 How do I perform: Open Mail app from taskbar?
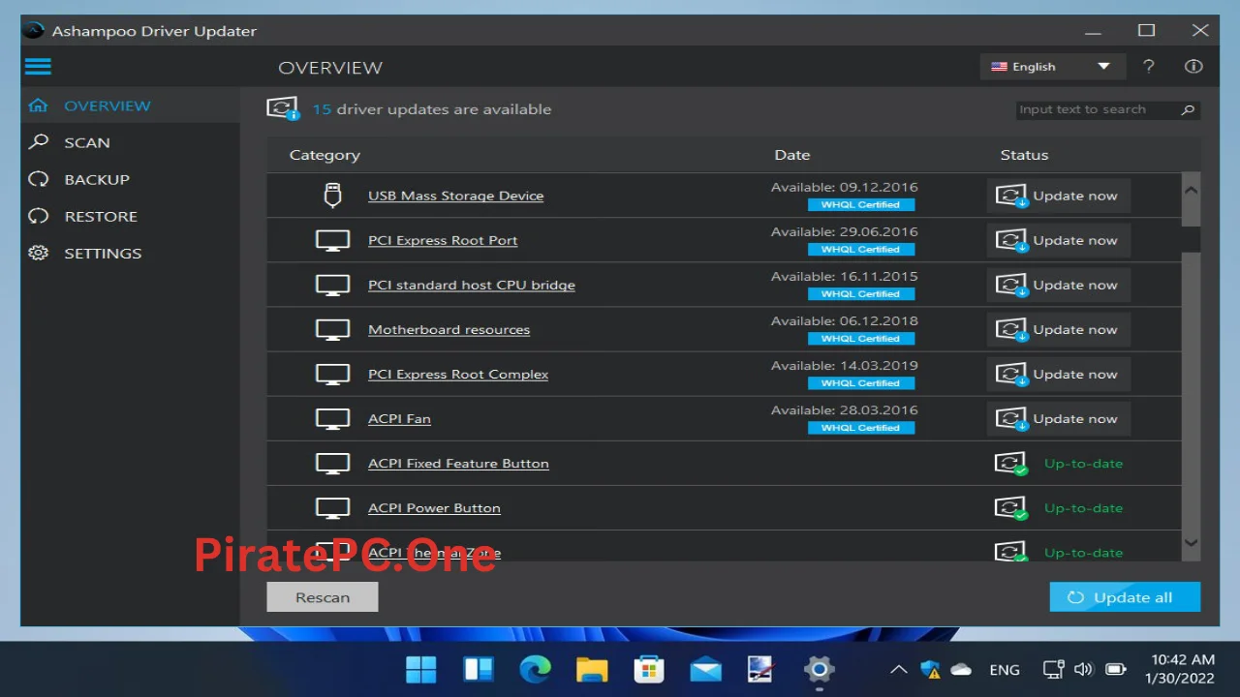pyautogui.click(x=705, y=669)
